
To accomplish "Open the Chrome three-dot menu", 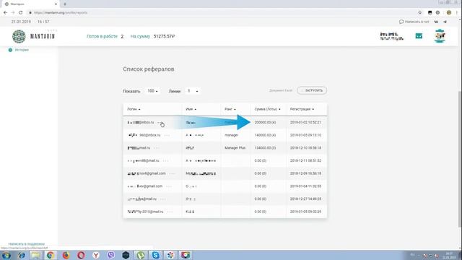I will (x=457, y=13).
